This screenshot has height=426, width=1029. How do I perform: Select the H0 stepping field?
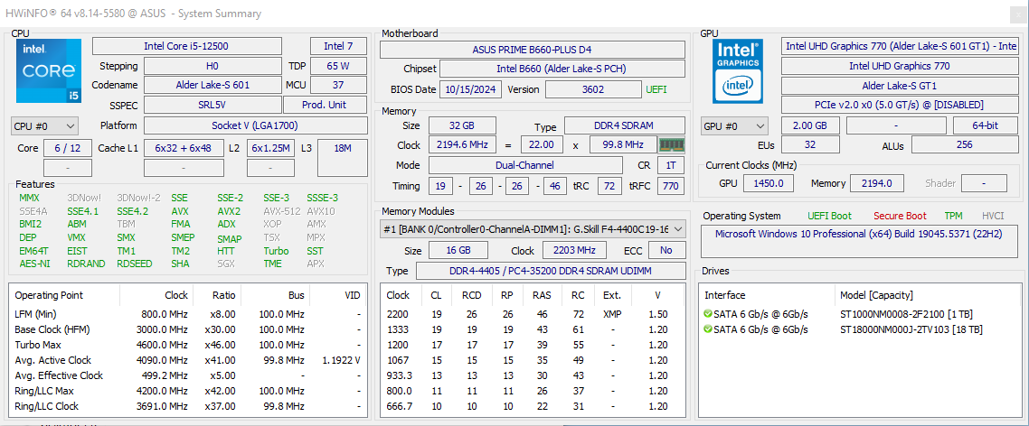(x=212, y=66)
